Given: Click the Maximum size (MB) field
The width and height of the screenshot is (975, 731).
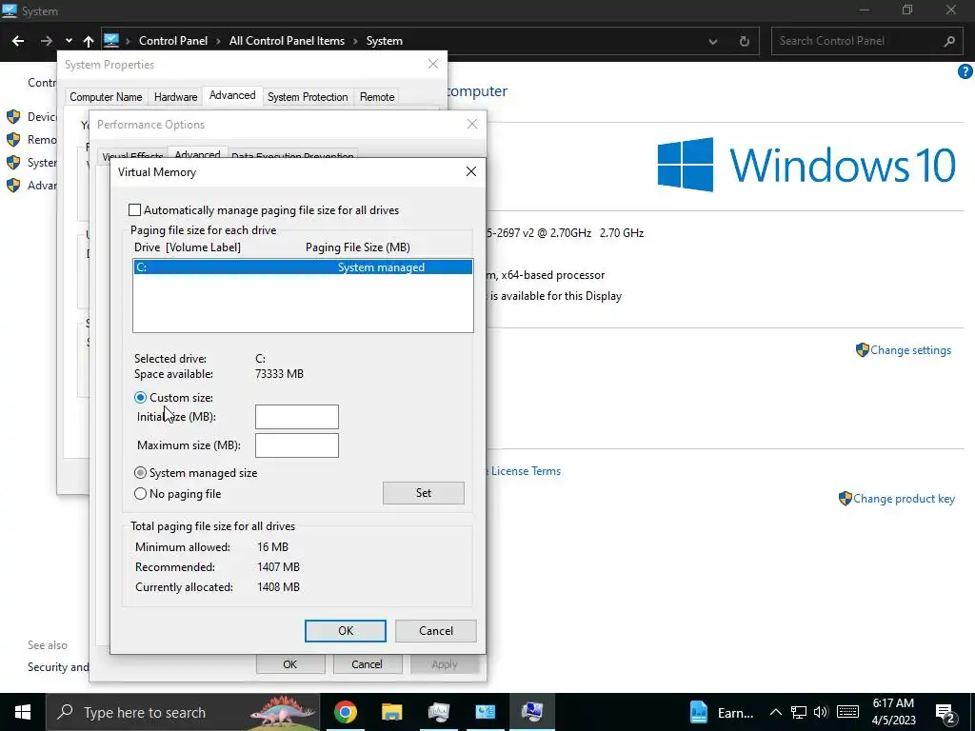Looking at the screenshot, I should (297, 445).
